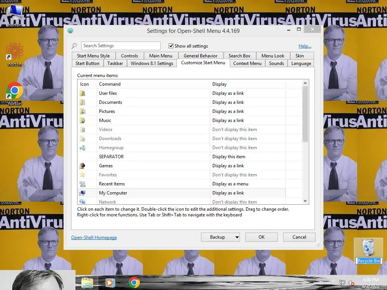The height and width of the screenshot is (290, 387).
Task: Click the muted volume tray icon
Action: click(x=351, y=282)
